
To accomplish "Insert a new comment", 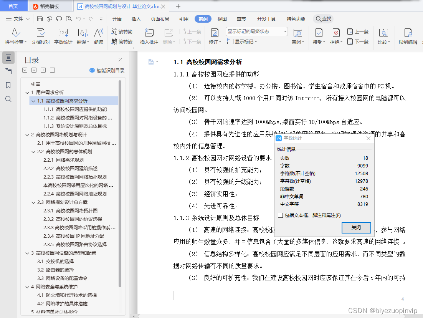I will 149,36.
